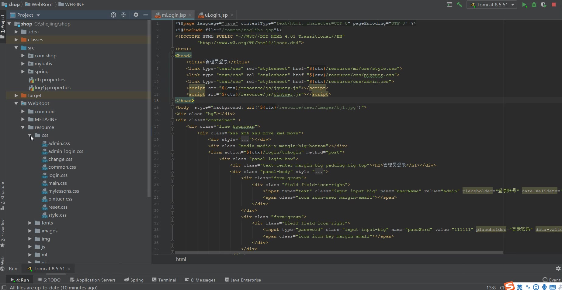
Task: Build project with the hammer icon
Action: click(x=459, y=5)
